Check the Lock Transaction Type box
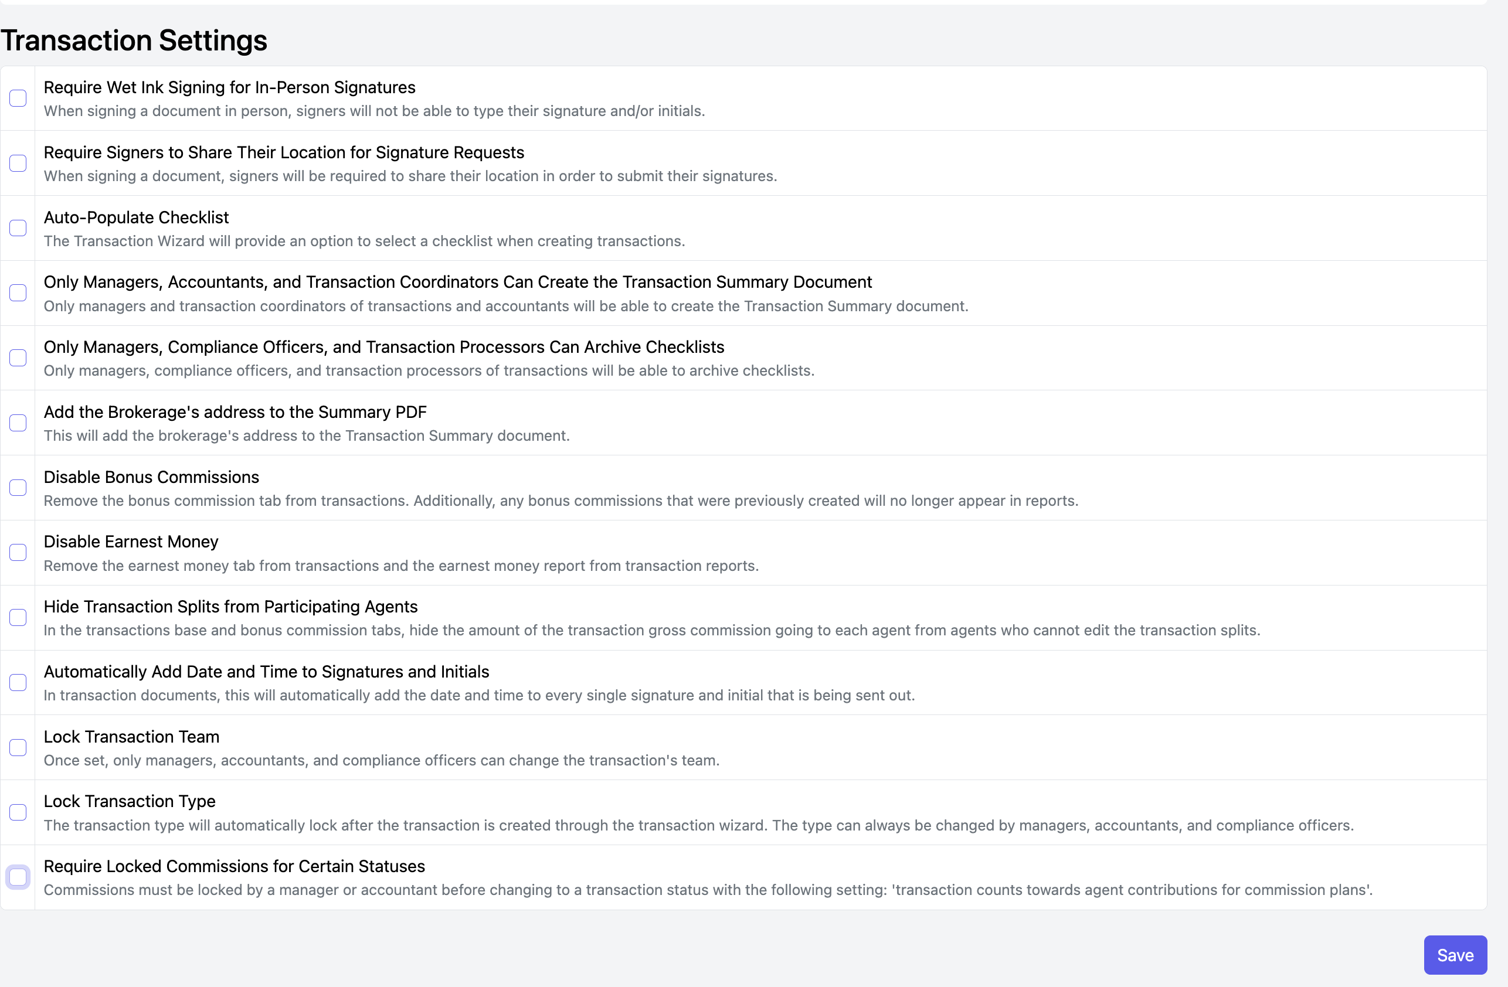Image resolution: width=1508 pixels, height=987 pixels. point(18,812)
